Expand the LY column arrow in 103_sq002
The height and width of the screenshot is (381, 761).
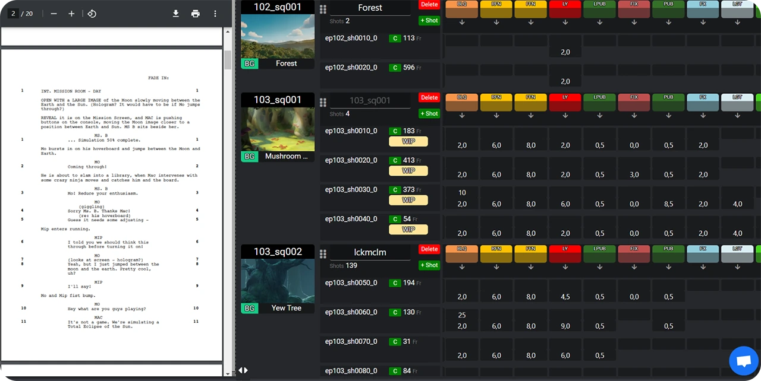(565, 267)
